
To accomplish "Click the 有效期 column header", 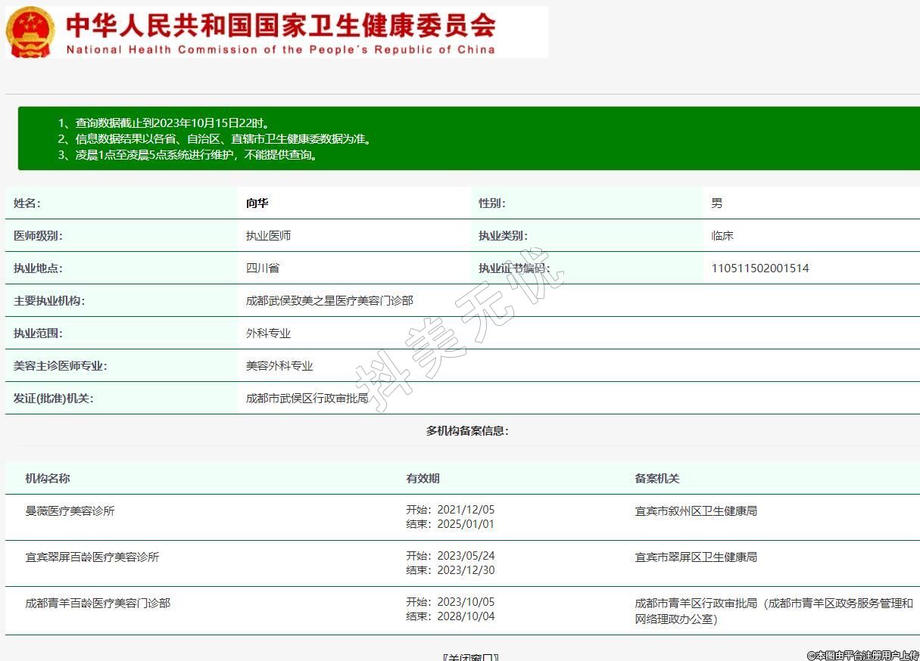I will point(423,479).
